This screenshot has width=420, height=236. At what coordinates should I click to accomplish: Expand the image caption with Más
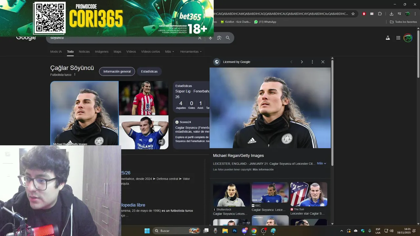click(322, 163)
